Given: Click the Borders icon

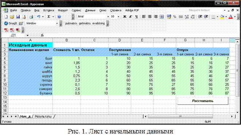Looking at the screenshot, I should tap(213, 16).
